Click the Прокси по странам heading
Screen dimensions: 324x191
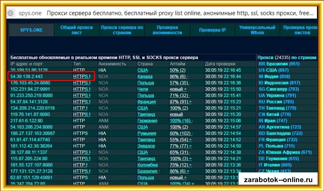287,58
